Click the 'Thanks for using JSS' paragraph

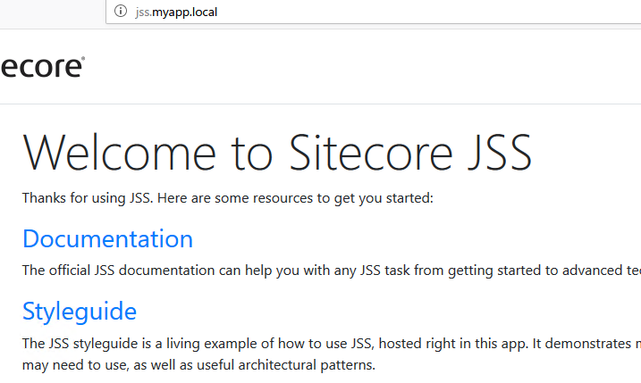228,198
